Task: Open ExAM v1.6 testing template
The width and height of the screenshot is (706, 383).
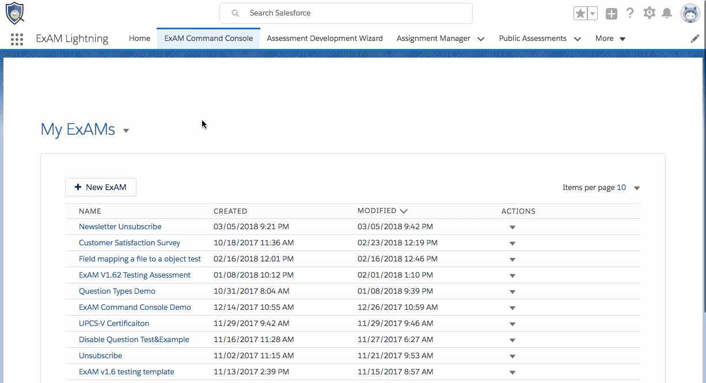Action: click(x=127, y=371)
